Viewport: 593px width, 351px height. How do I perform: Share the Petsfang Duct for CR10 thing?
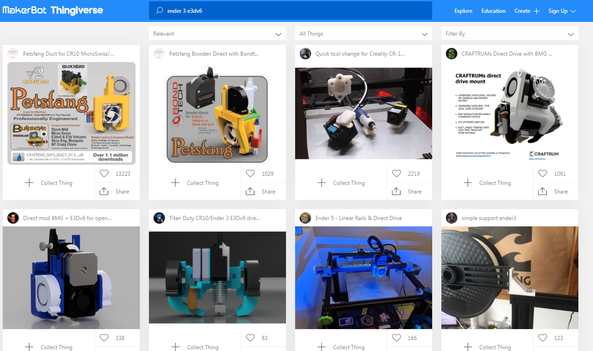tap(114, 191)
